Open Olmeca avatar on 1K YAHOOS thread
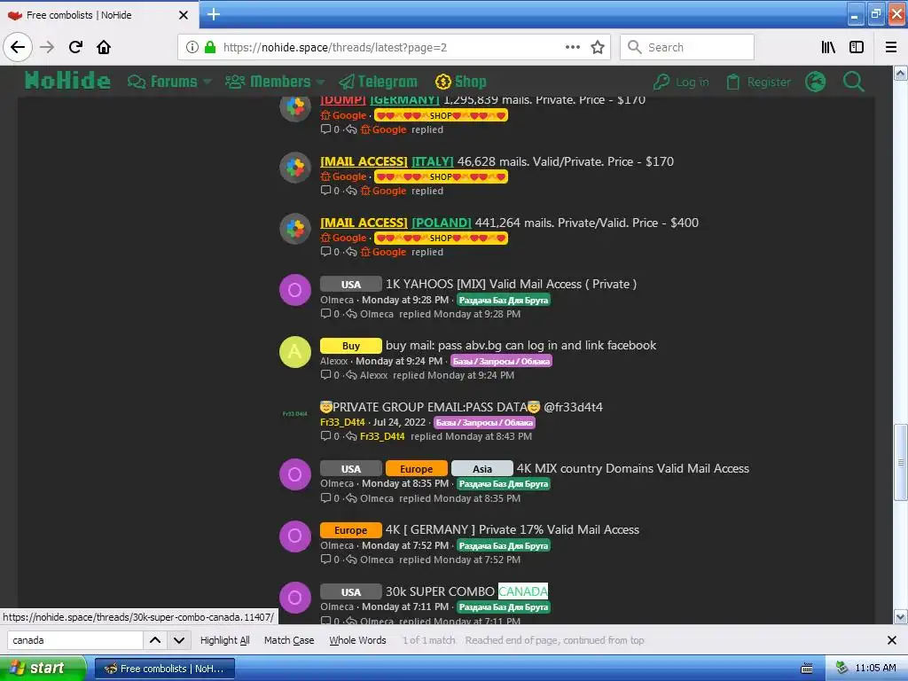This screenshot has height=681, width=908. pyautogui.click(x=295, y=290)
